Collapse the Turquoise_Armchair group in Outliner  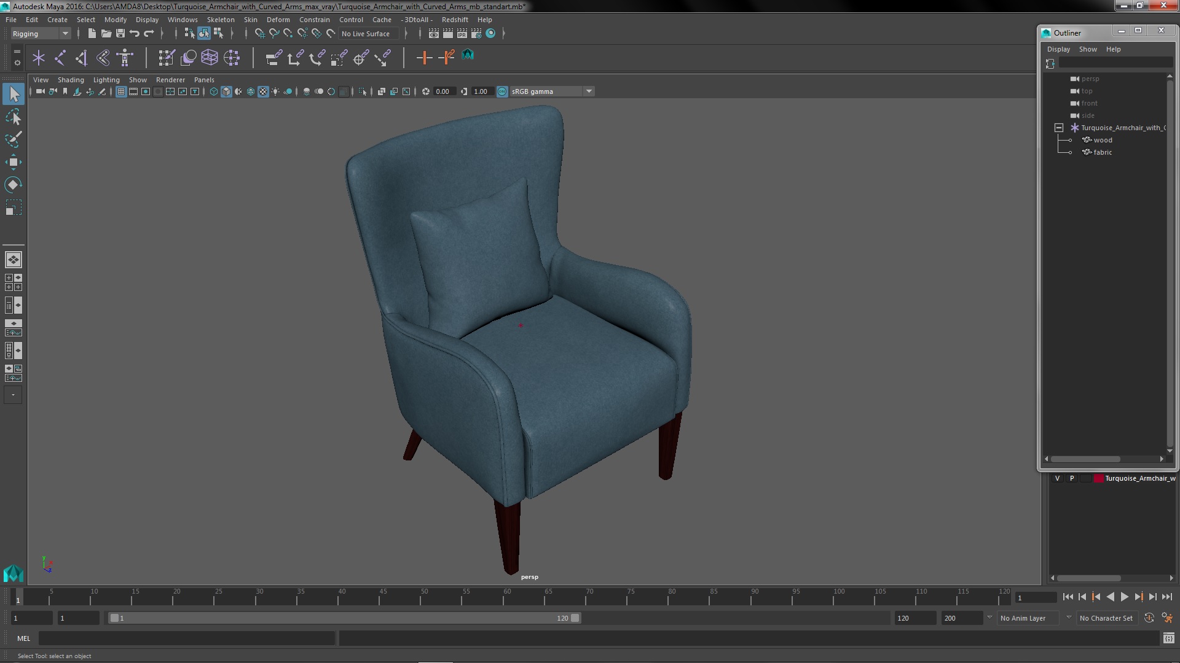click(1058, 128)
